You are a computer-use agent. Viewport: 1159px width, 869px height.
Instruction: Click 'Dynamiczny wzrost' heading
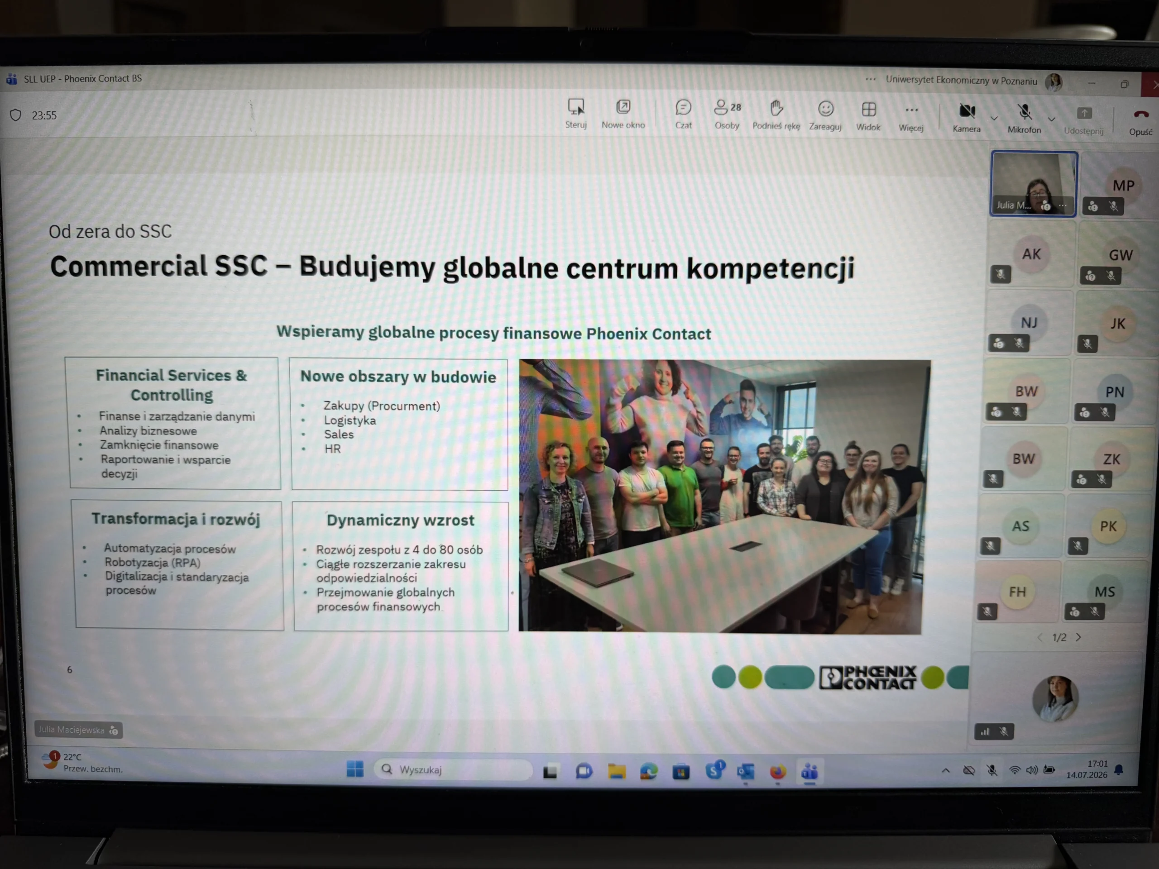pyautogui.click(x=400, y=520)
